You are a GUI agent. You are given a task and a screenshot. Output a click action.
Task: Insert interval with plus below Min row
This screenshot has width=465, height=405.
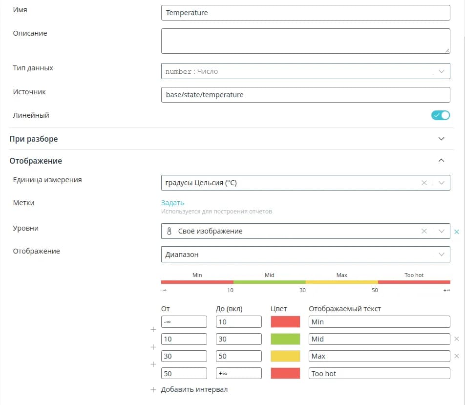(x=153, y=330)
